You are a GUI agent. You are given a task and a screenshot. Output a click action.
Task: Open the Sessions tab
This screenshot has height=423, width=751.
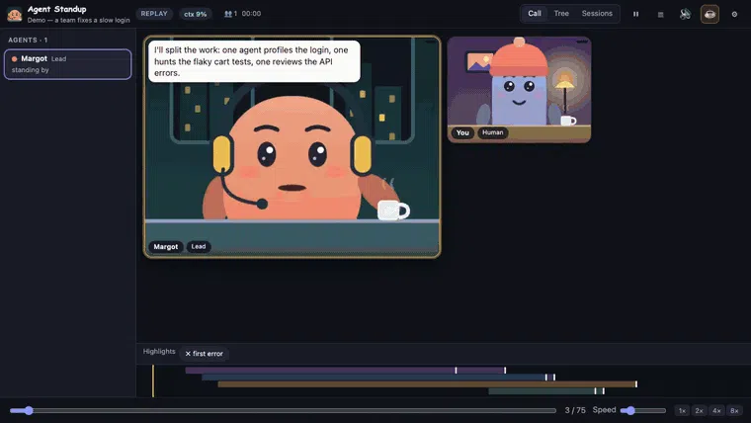pyautogui.click(x=597, y=14)
